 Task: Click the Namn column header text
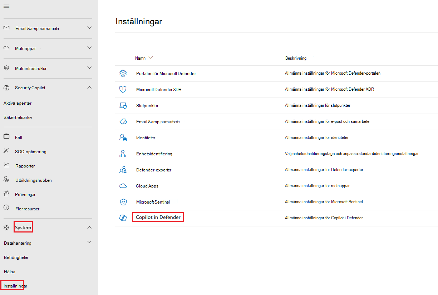(x=141, y=58)
